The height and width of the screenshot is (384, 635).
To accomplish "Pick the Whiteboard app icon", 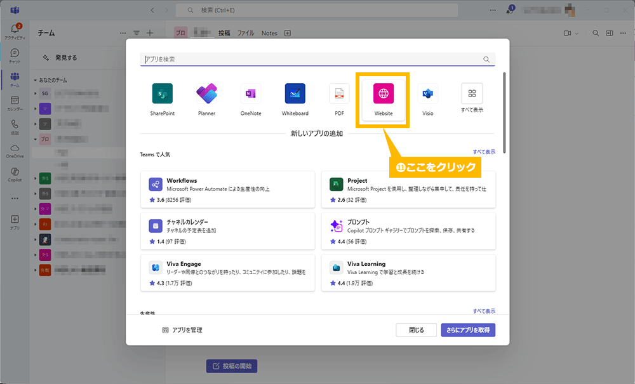I will click(x=295, y=94).
